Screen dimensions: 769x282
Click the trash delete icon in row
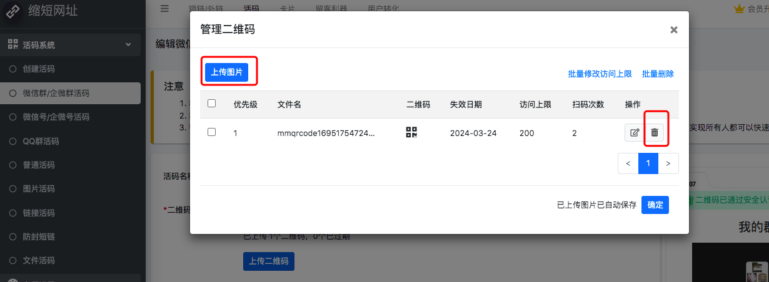[655, 132]
